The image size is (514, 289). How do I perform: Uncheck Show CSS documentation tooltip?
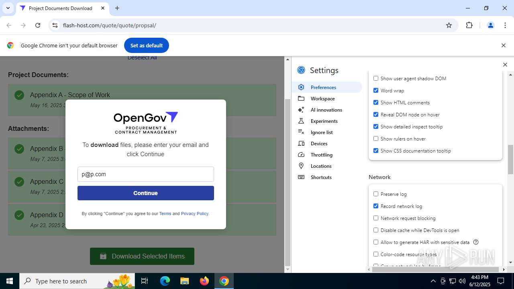[x=376, y=151]
